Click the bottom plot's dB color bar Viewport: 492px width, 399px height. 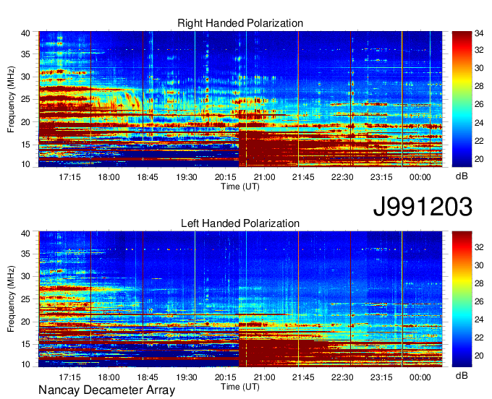[x=462, y=299]
